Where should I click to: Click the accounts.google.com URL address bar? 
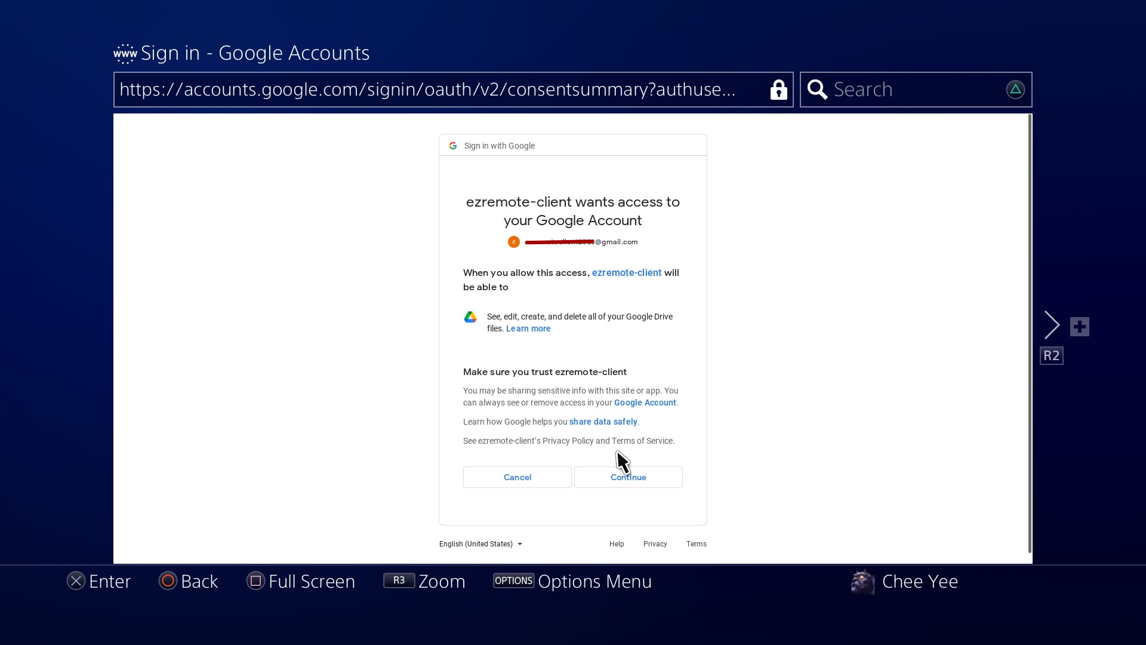click(x=453, y=90)
